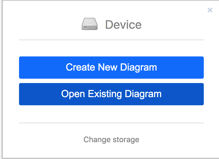Image resolution: width=219 pixels, height=159 pixels.
Task: Select the Change storage link
Action: (111, 140)
